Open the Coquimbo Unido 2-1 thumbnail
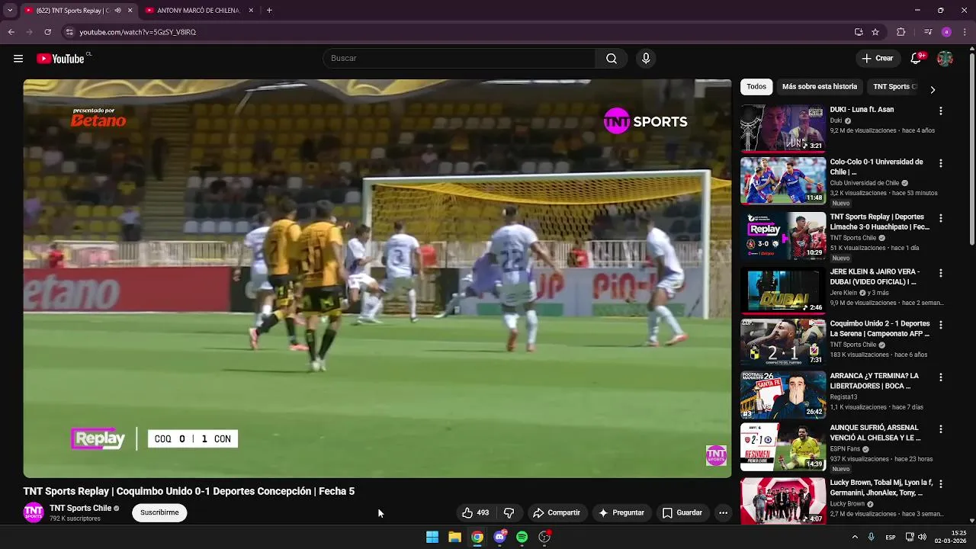 point(783,342)
